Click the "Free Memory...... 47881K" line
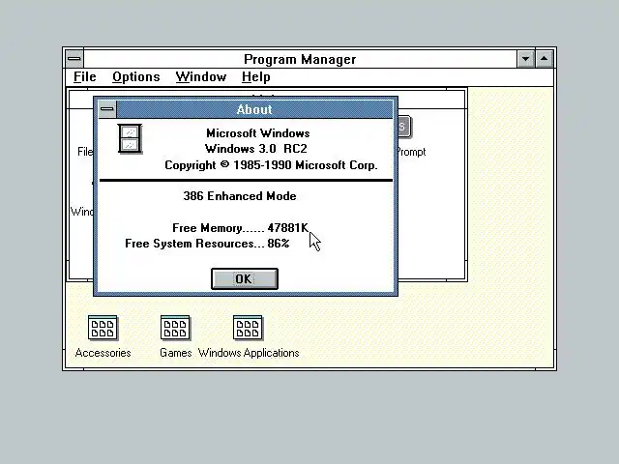Viewport: 619px width, 464px height. tap(240, 228)
